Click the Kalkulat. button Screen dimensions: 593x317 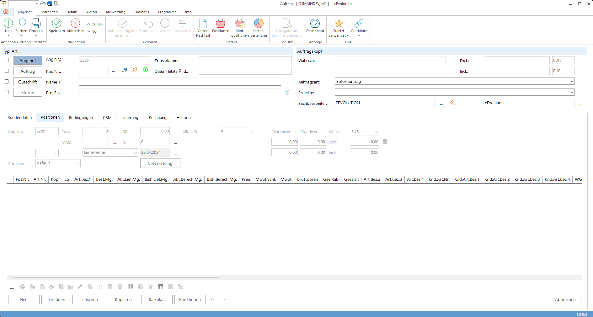tap(157, 299)
